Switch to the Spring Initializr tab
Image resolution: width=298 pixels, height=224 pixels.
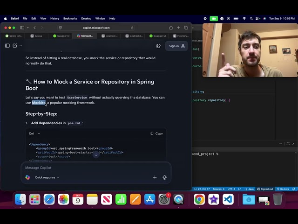(x=14, y=36)
